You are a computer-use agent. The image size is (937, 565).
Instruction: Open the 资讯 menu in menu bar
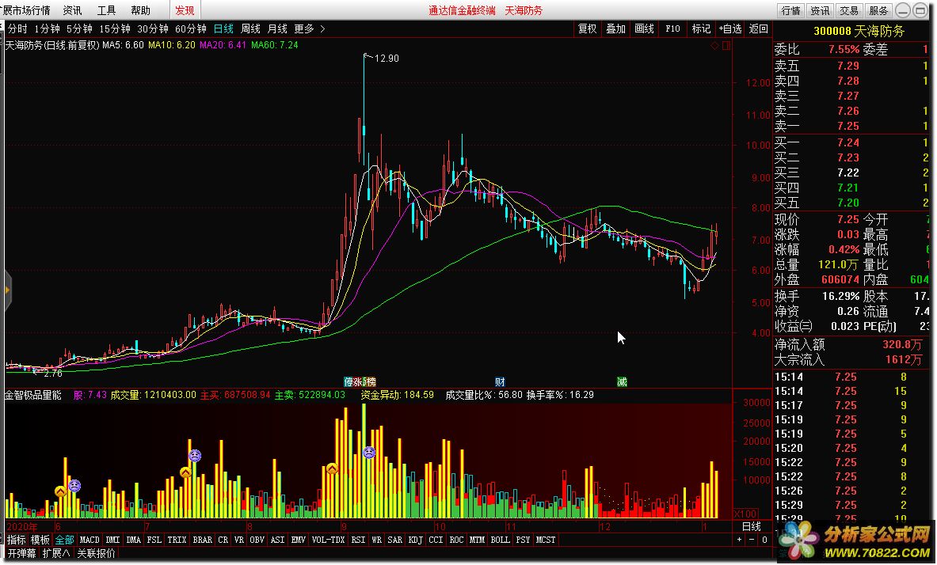[x=72, y=11]
